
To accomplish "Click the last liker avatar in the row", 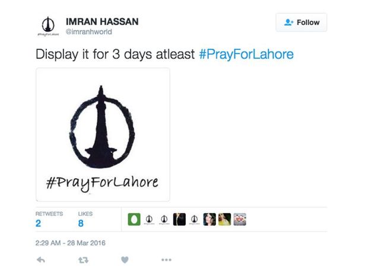I will [x=240, y=219].
